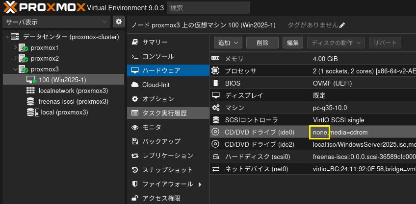Click the proxmox3 node icon
The width and height of the screenshot is (416, 204).
coord(24,69)
